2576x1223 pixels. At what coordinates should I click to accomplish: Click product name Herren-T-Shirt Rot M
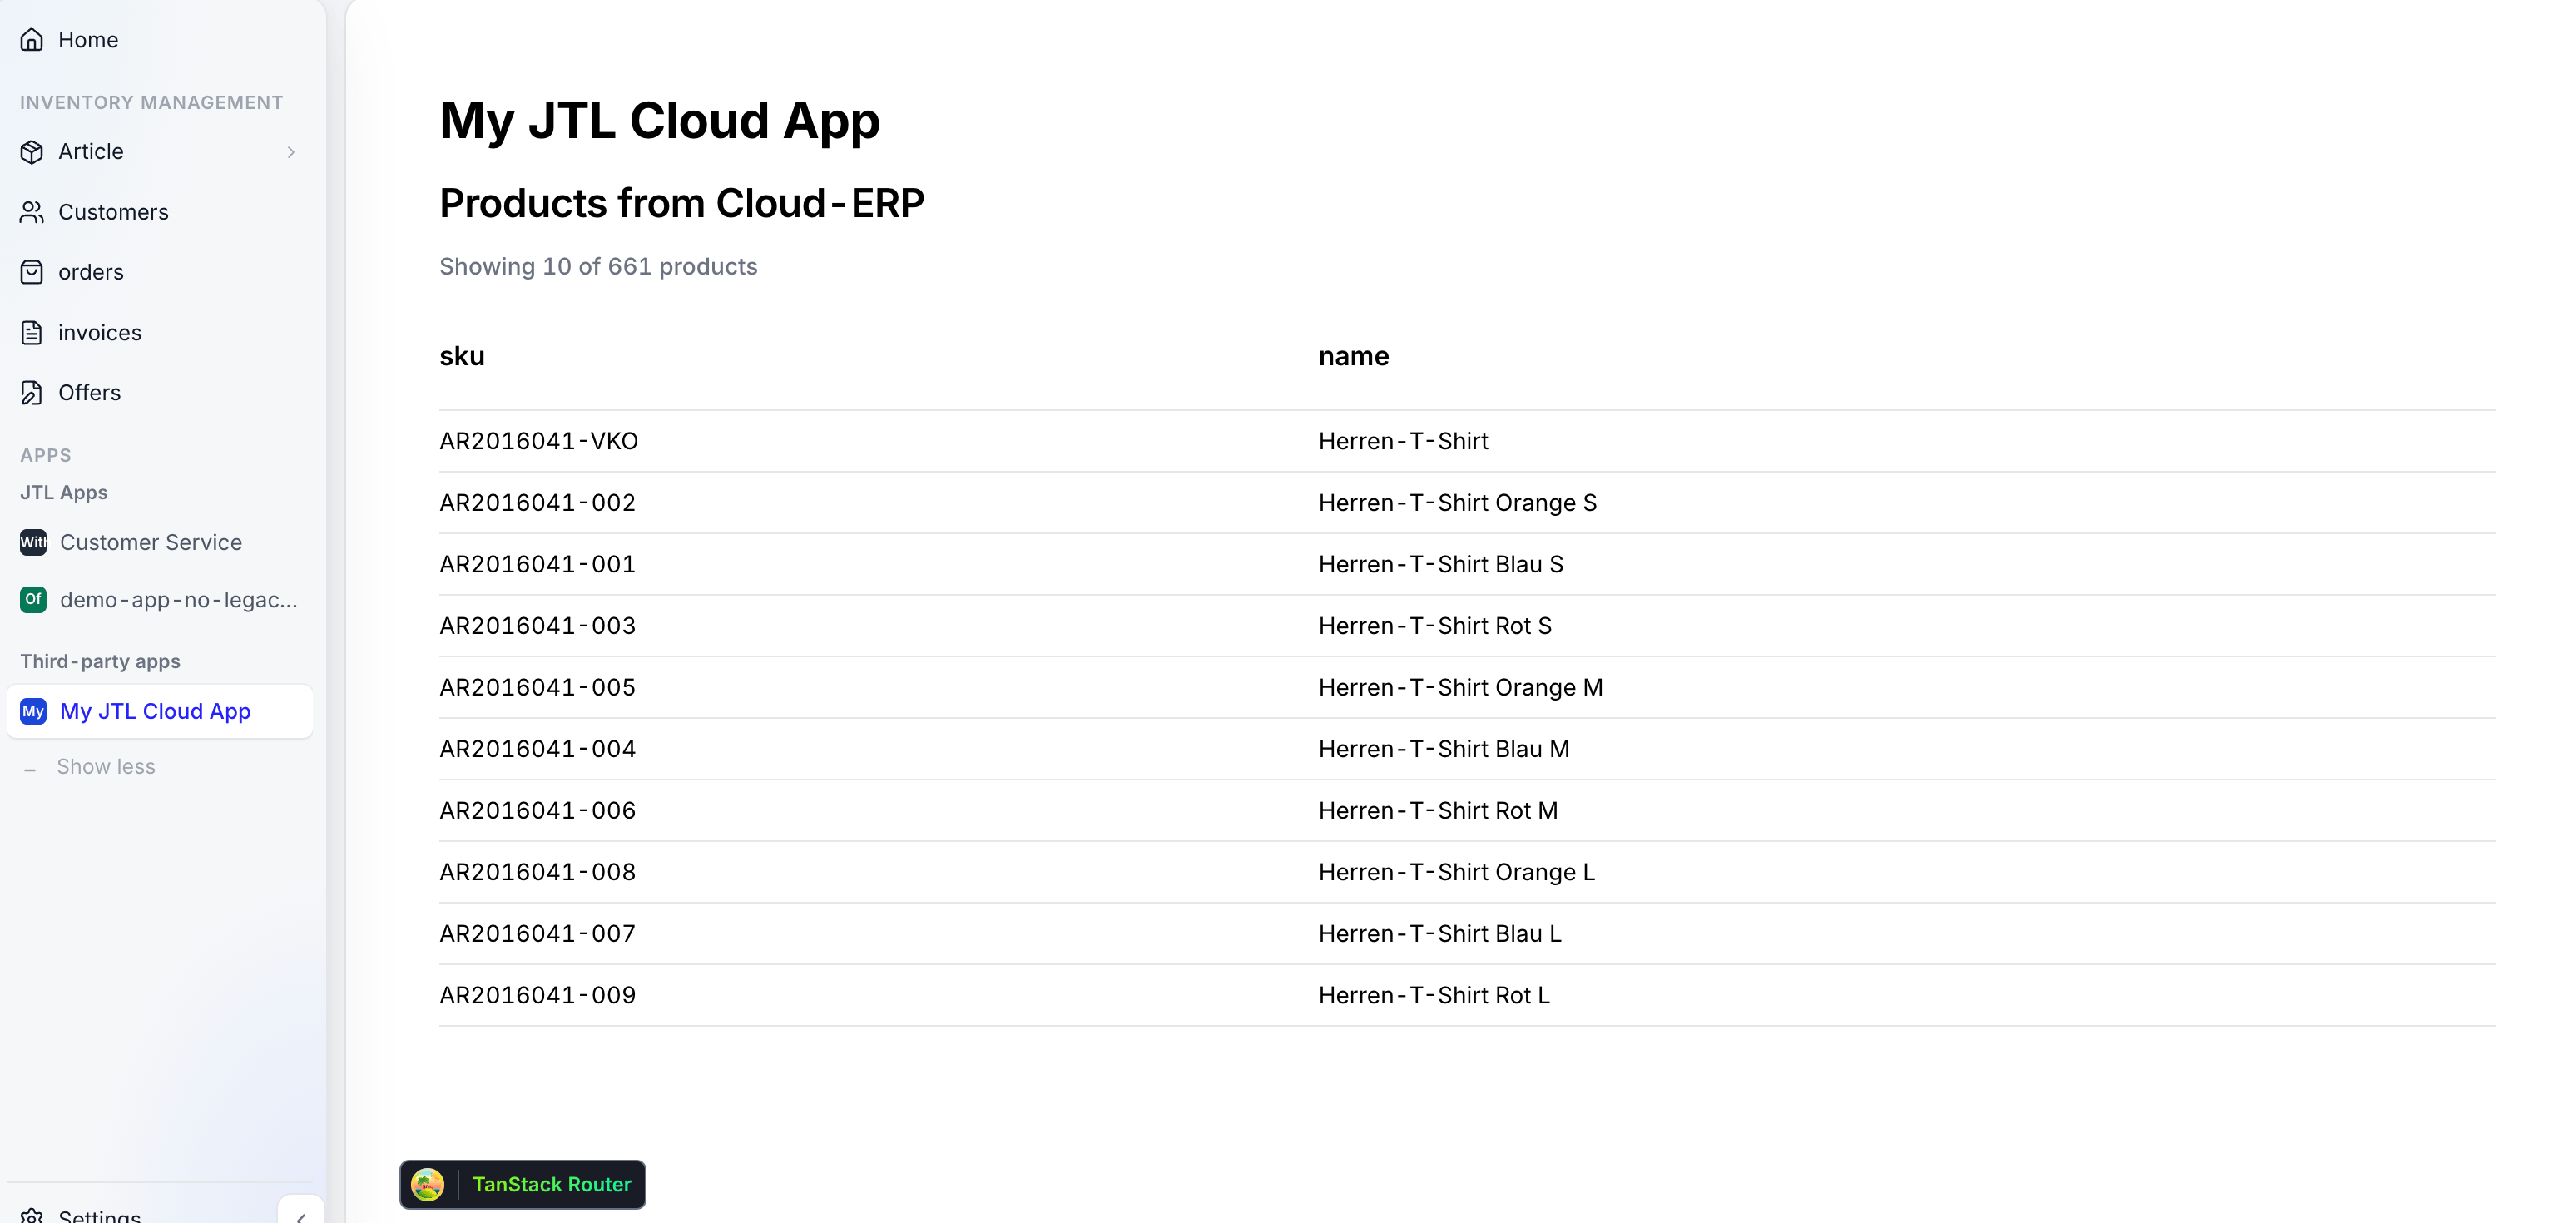click(1438, 811)
